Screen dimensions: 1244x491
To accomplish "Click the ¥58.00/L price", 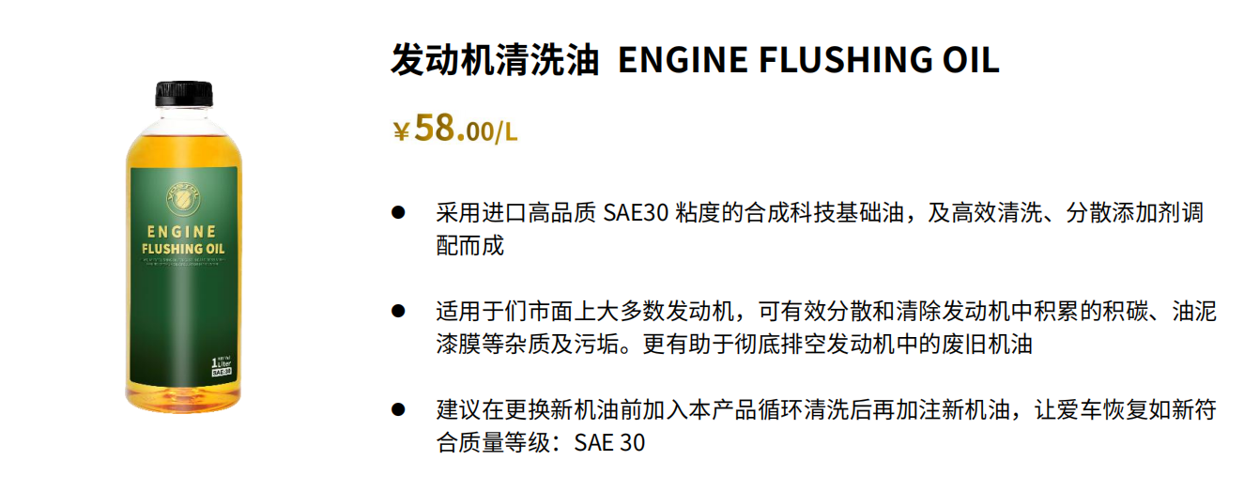I will 454,129.
